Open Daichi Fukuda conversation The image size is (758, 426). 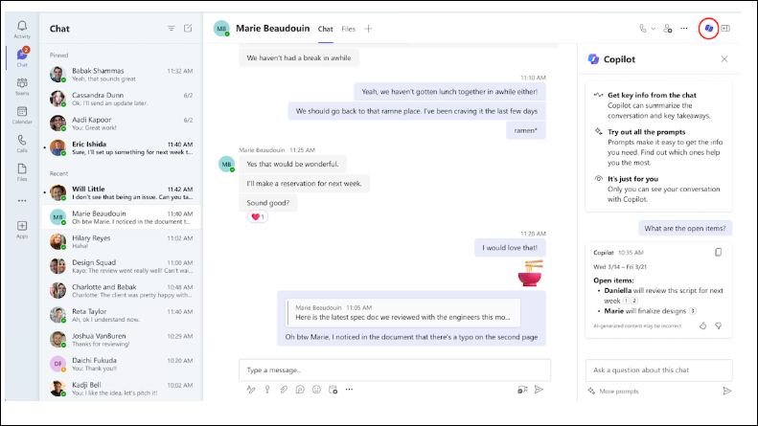pos(122,364)
